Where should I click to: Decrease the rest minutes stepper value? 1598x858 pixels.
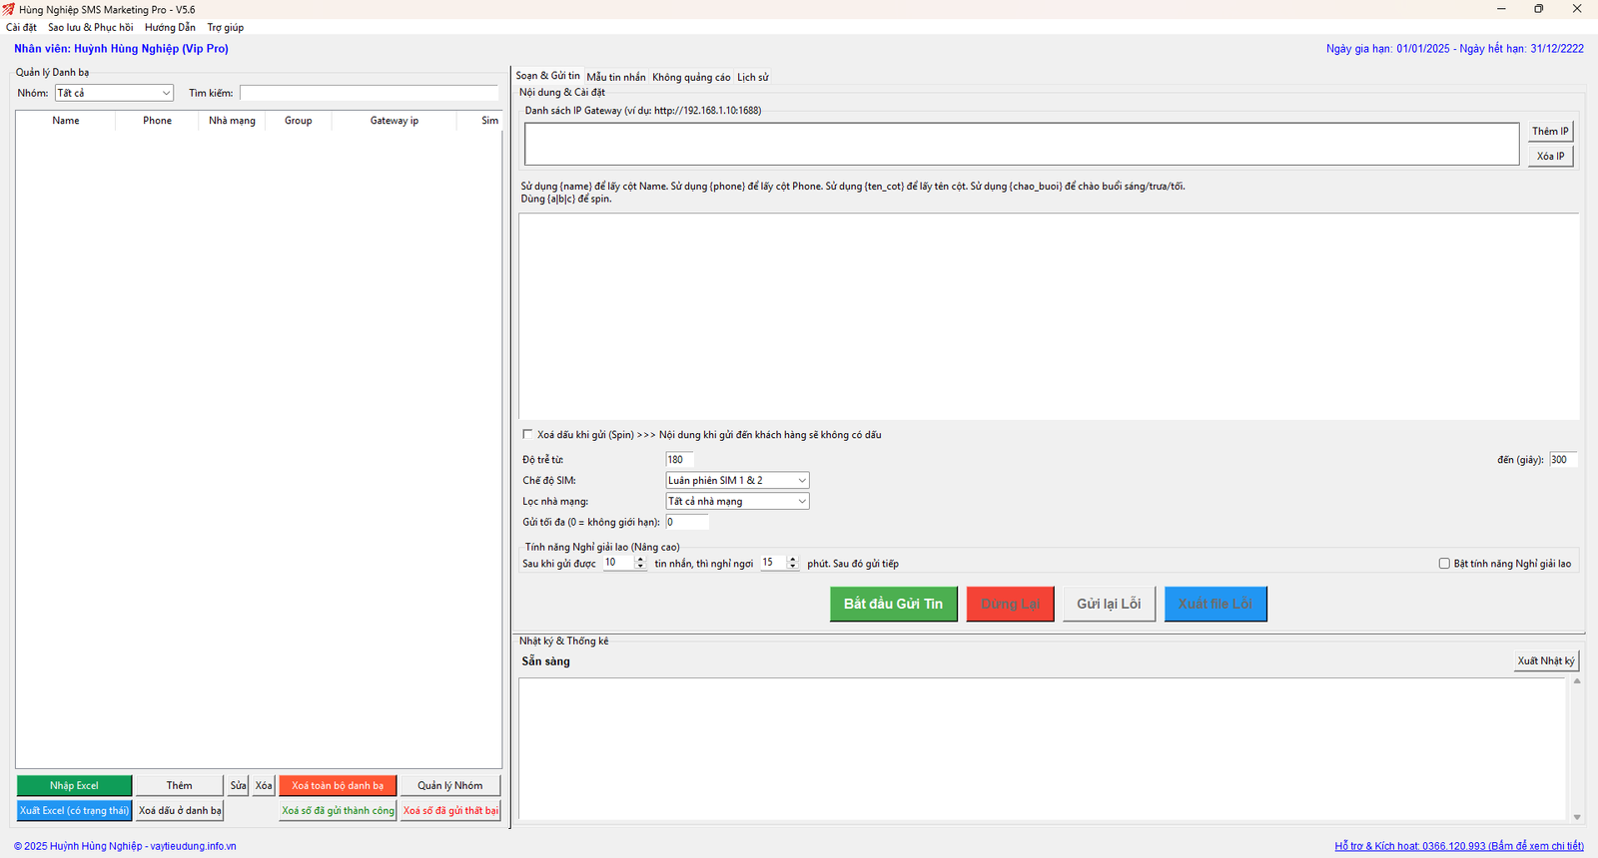click(x=792, y=567)
